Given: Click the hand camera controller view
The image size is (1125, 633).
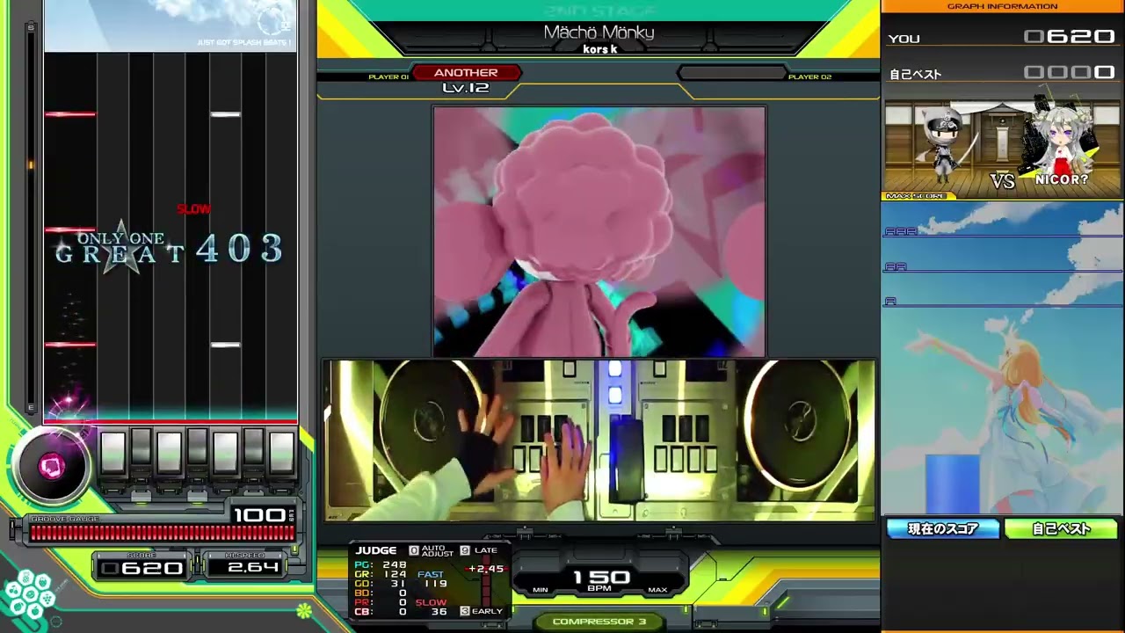Looking at the screenshot, I should 599,440.
